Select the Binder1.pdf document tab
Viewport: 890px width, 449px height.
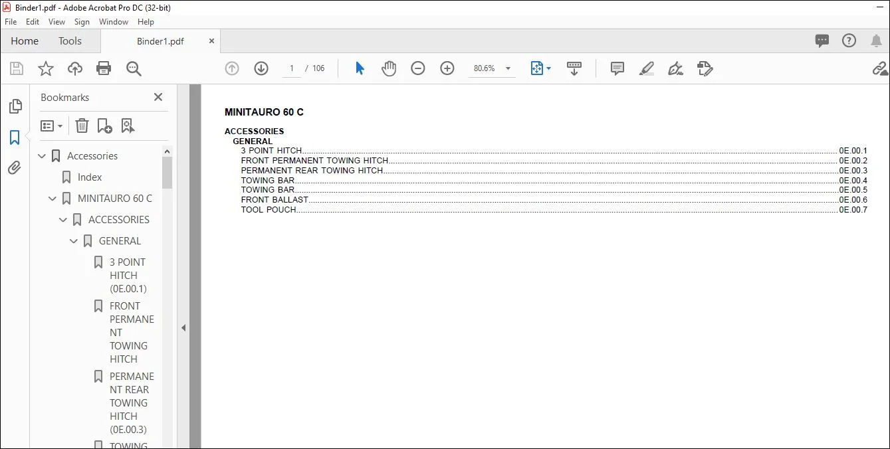click(160, 41)
